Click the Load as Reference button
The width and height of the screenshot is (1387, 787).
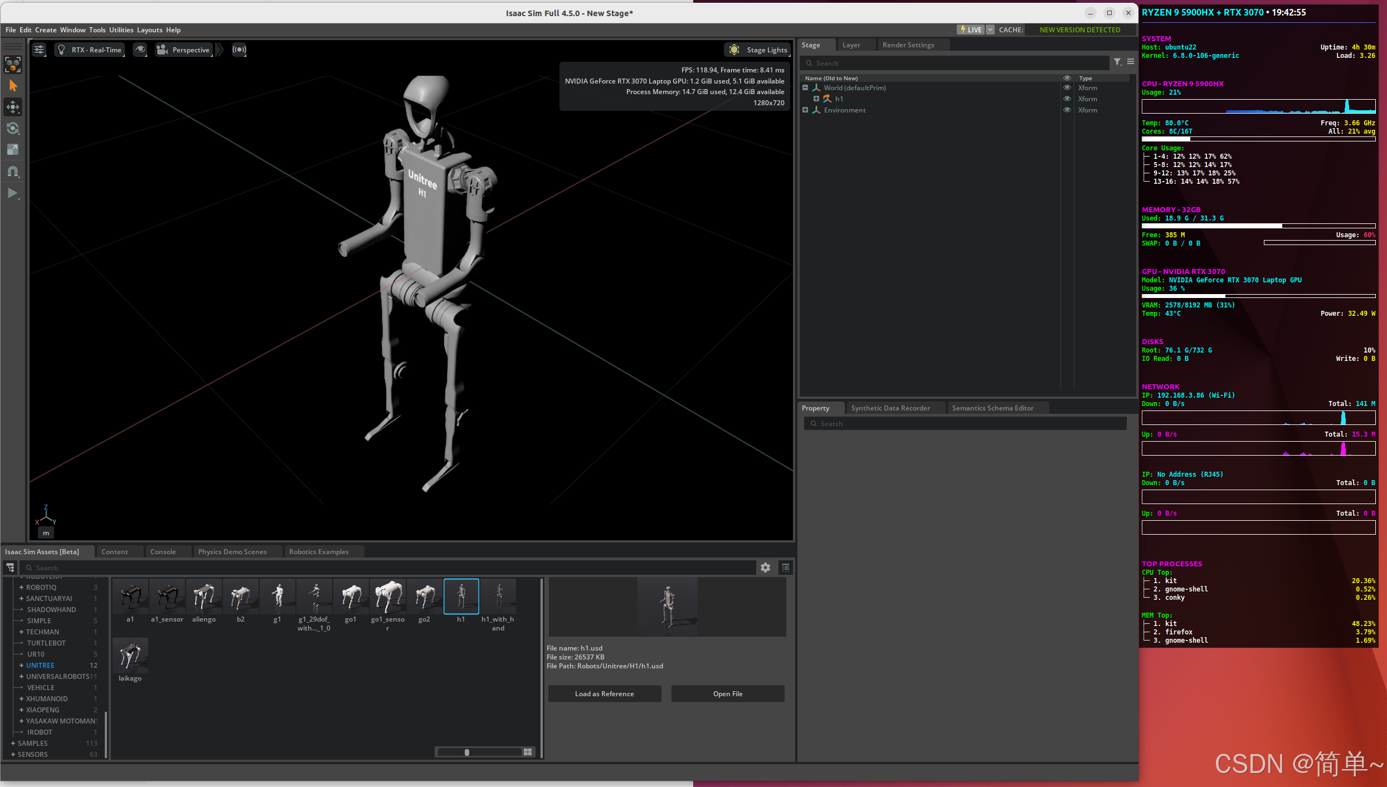605,694
